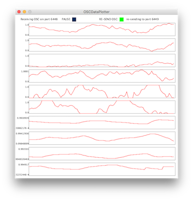Screen dimensions: 193x200
Task: Click the 're-sending to port 6449' text
Action: click(x=142, y=19)
